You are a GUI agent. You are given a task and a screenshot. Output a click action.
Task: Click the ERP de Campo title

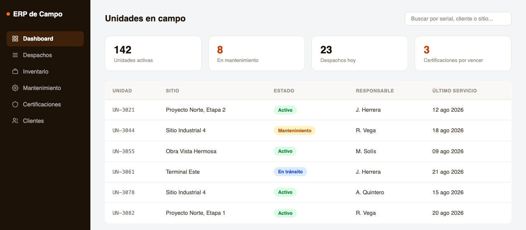click(38, 14)
